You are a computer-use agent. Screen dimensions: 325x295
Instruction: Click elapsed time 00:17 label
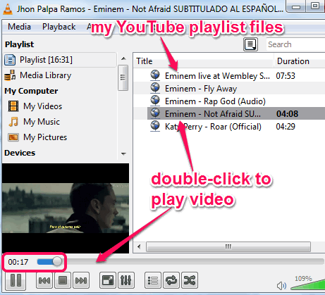(x=18, y=262)
